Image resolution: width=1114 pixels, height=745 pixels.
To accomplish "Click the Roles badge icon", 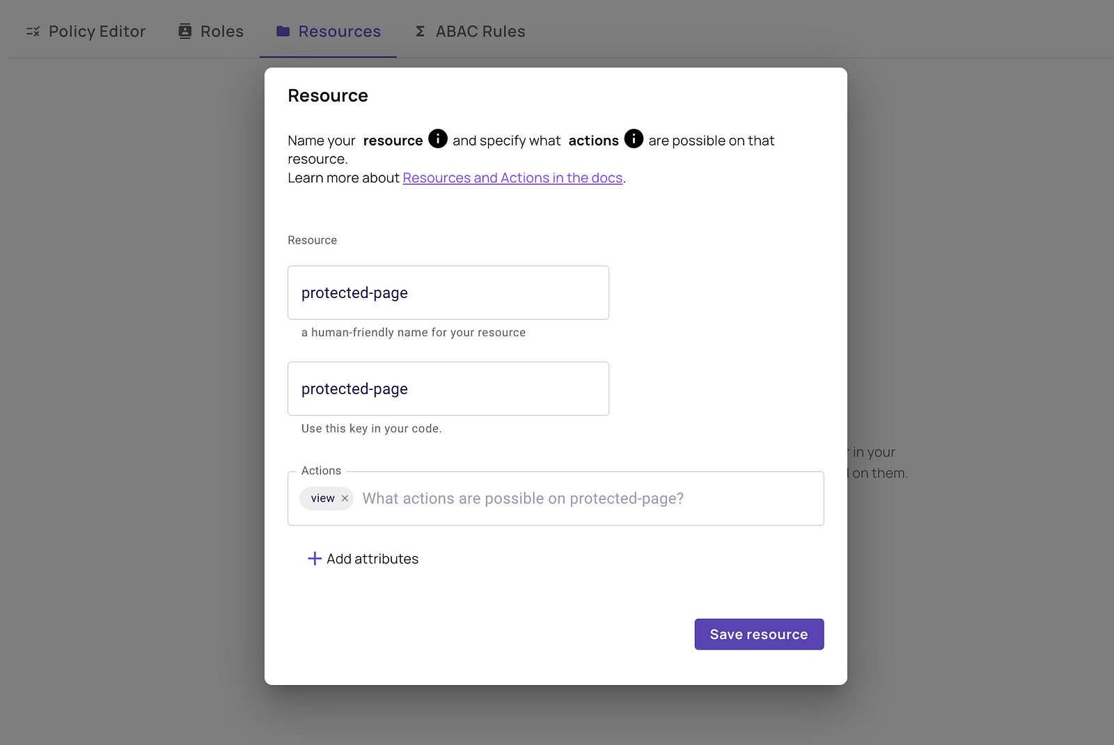I will (185, 31).
